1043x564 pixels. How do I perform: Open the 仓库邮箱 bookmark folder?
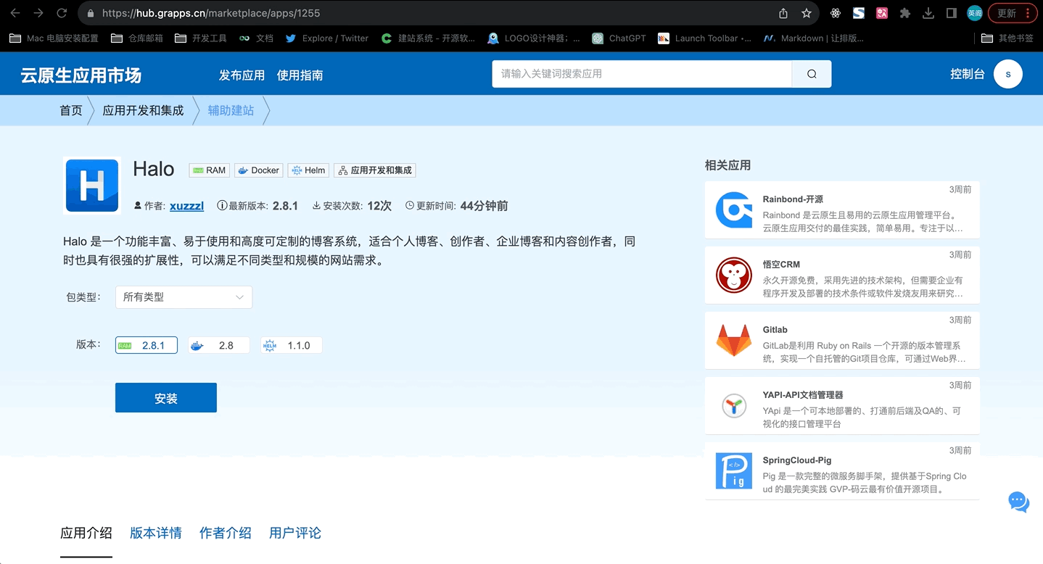pyautogui.click(x=137, y=38)
